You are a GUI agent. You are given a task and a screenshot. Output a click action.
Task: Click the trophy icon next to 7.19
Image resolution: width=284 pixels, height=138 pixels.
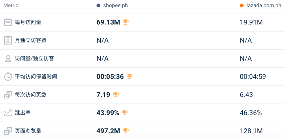[116, 94]
